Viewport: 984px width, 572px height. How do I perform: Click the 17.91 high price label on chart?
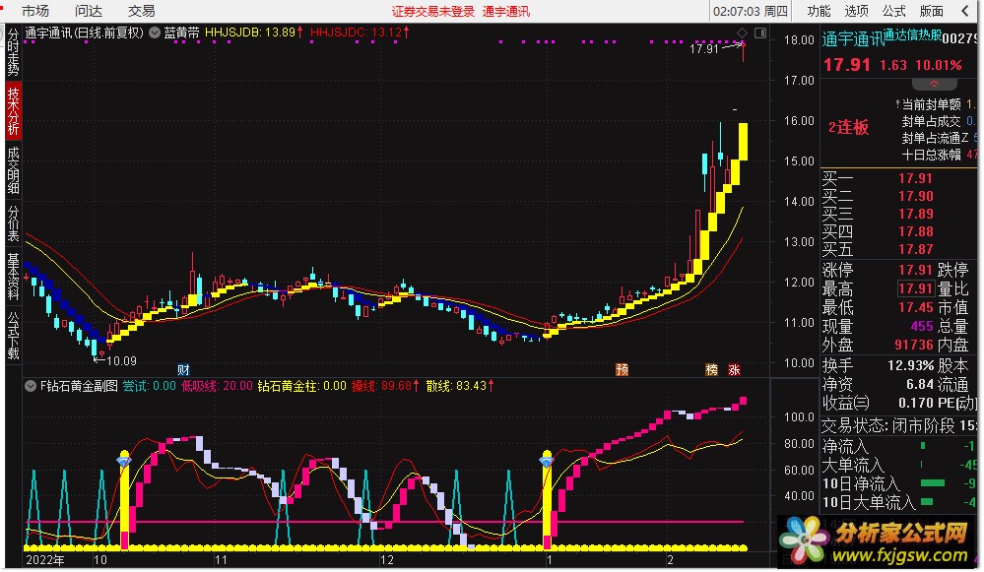[x=703, y=48]
